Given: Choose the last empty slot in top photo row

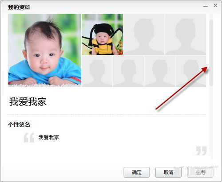Looking at the screenshot, I should coord(186,35).
